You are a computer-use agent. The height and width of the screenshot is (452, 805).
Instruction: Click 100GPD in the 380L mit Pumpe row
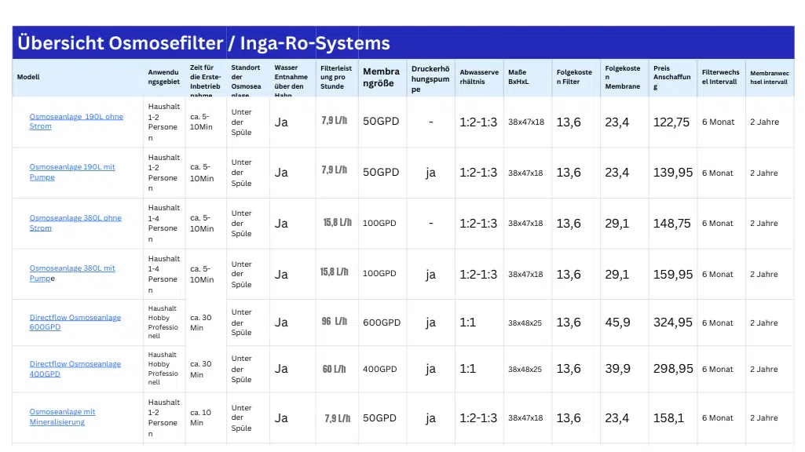click(379, 273)
